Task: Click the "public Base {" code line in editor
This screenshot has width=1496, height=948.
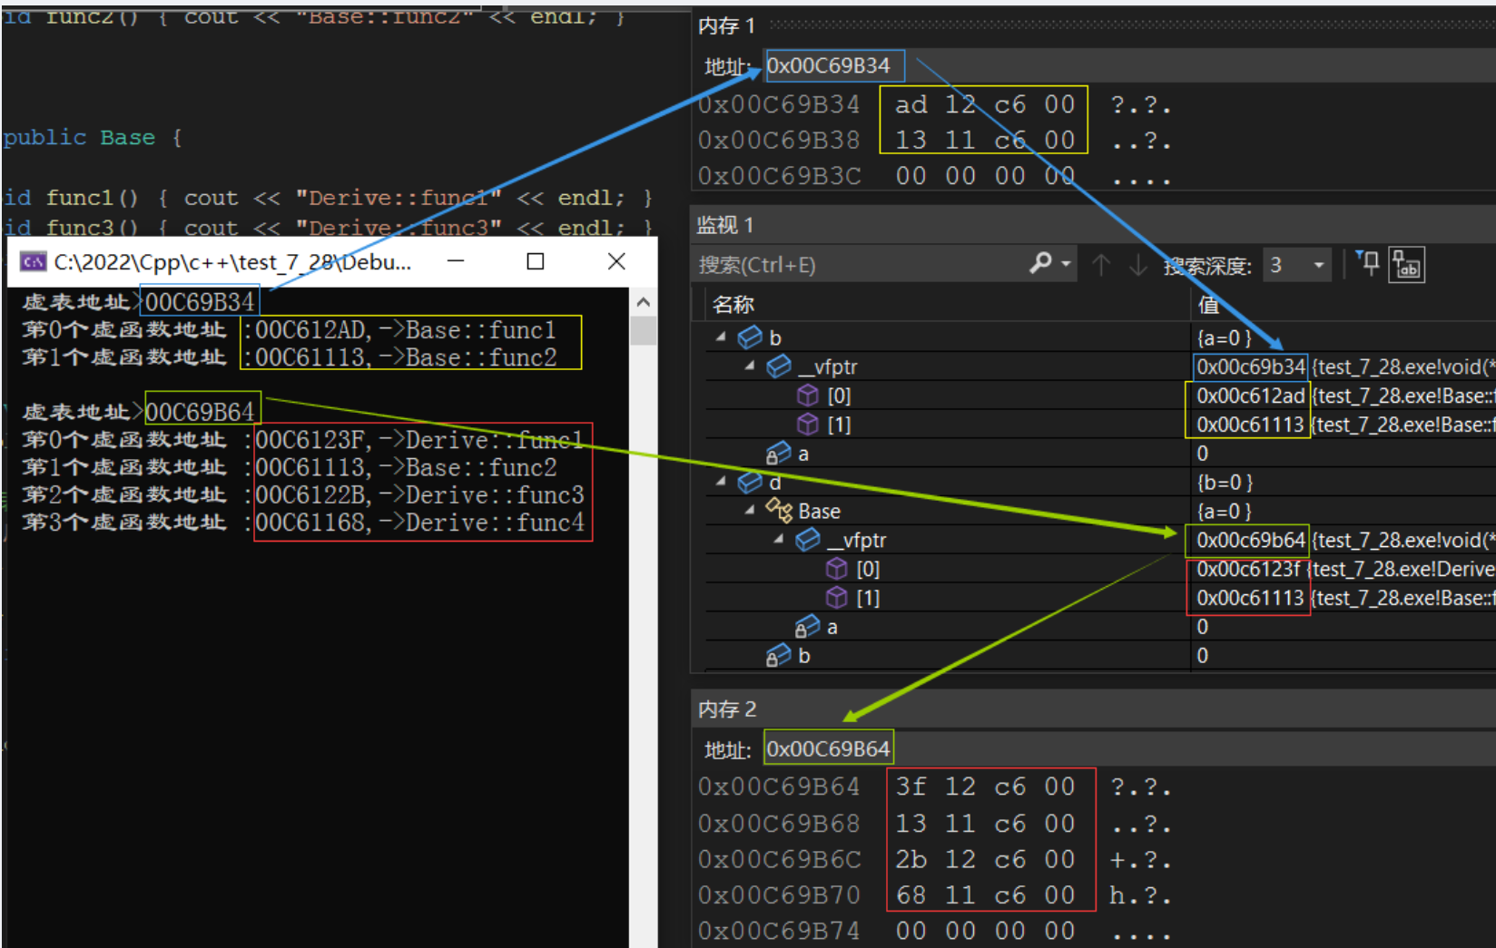Action: pos(93,138)
